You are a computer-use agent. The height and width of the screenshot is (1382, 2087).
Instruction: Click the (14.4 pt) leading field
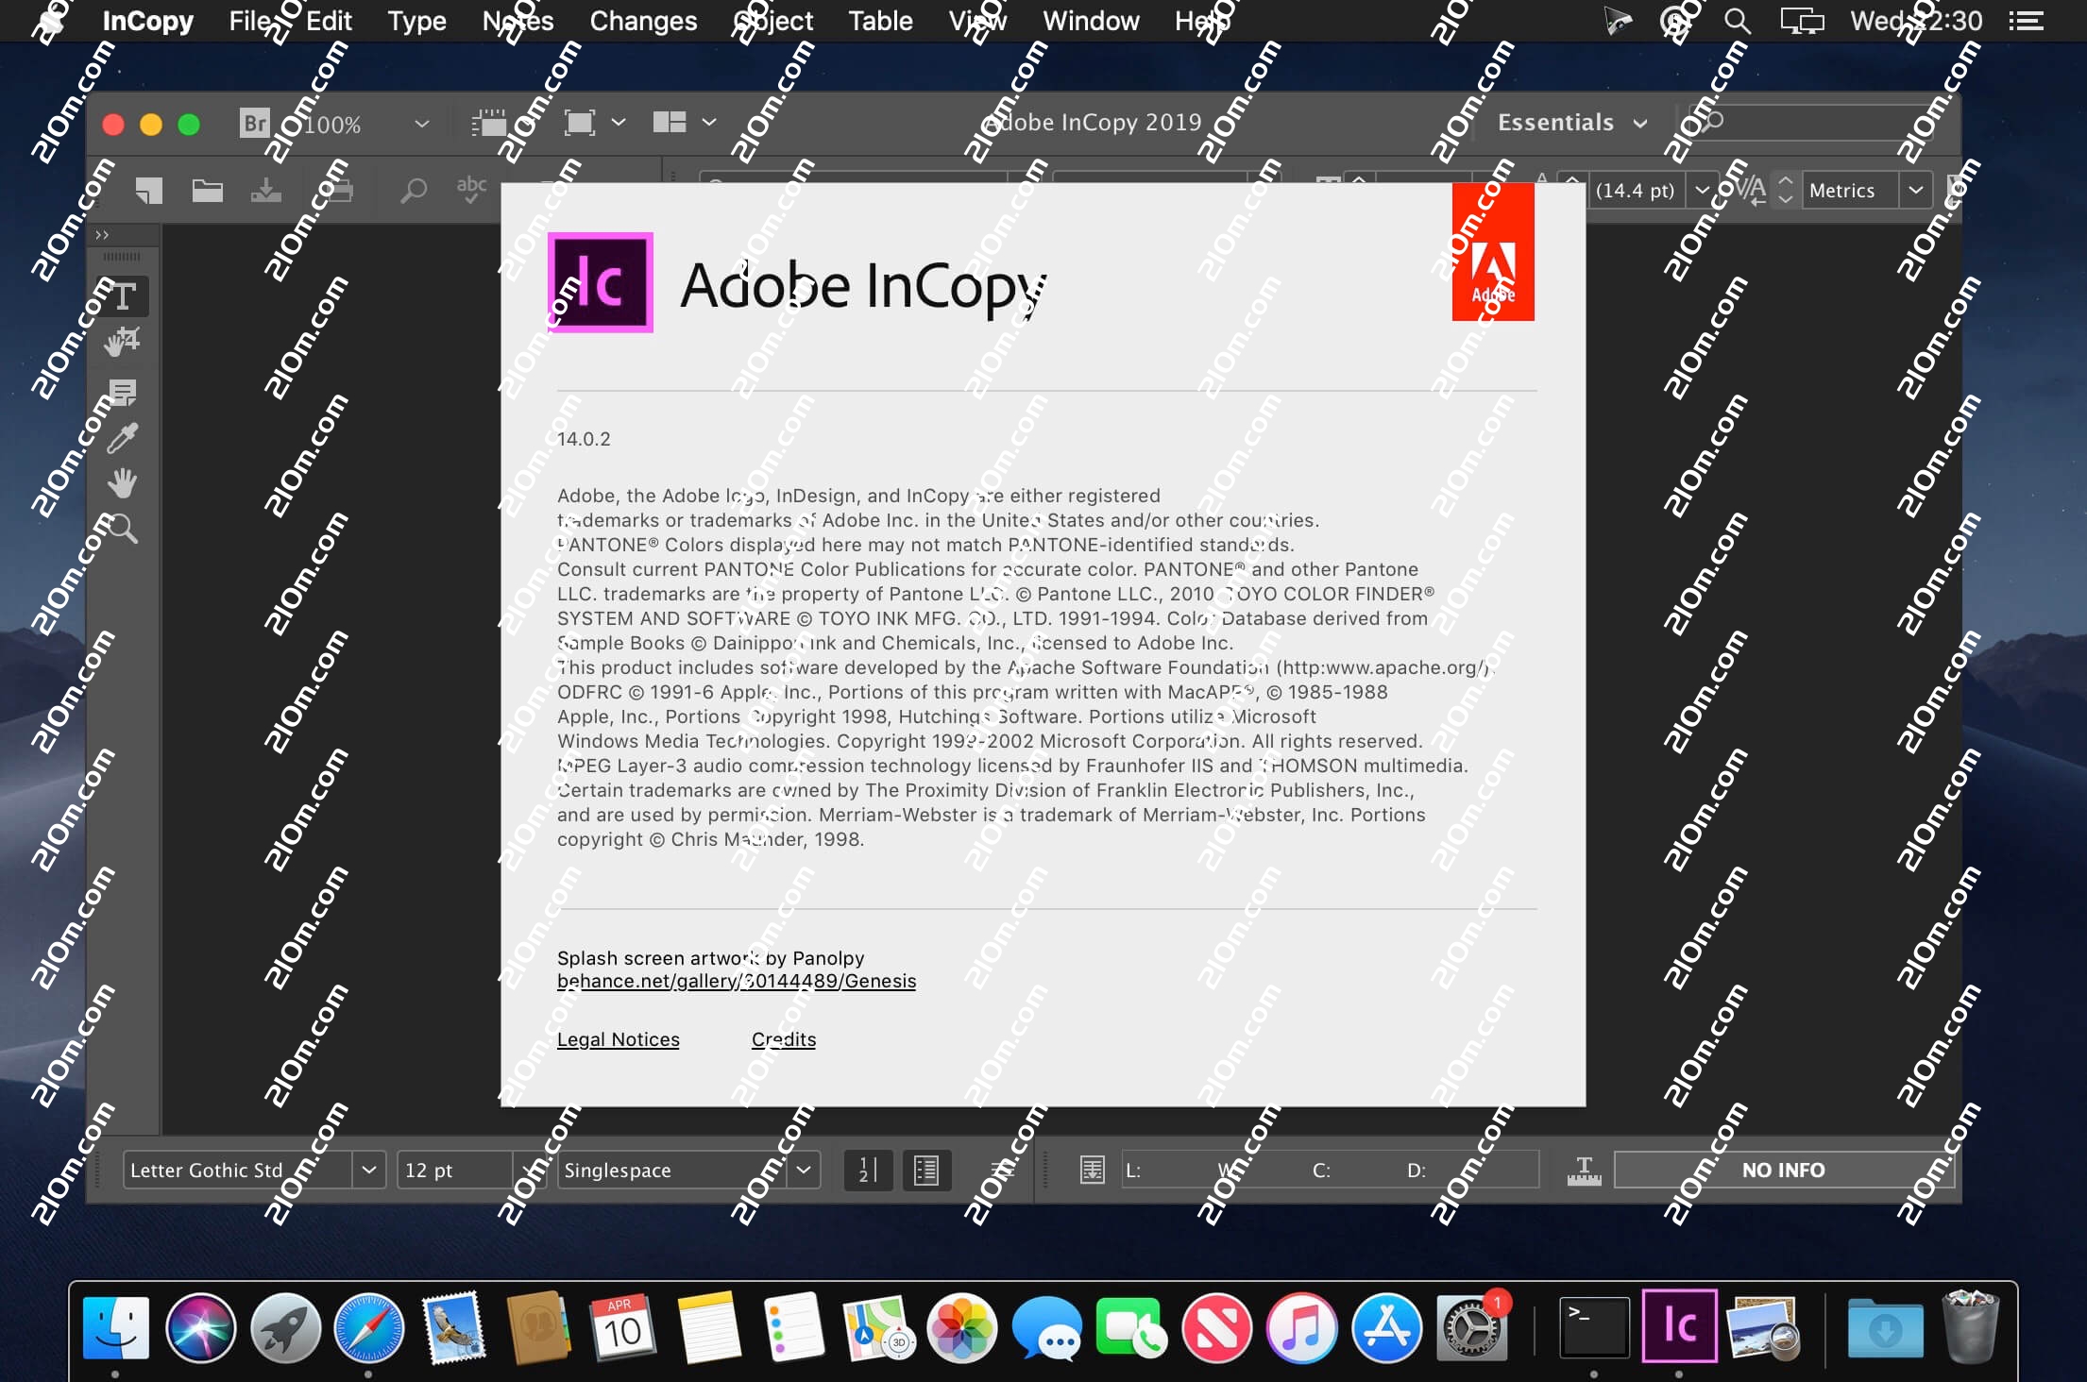click(1637, 190)
